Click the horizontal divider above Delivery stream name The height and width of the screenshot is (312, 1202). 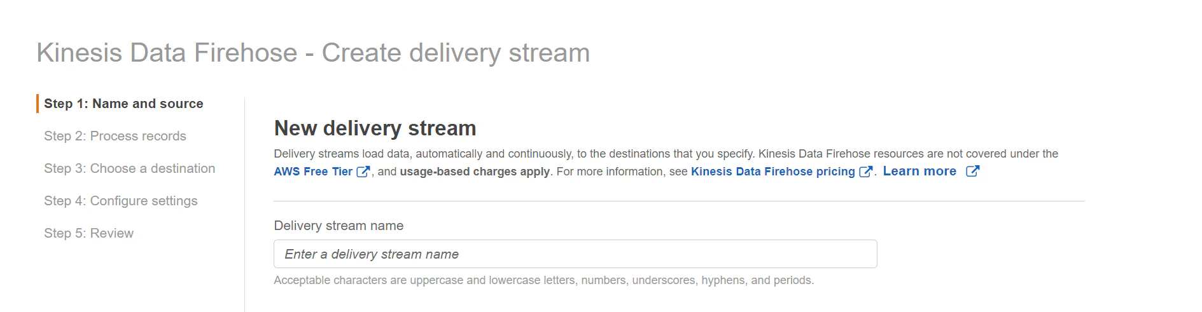click(679, 201)
